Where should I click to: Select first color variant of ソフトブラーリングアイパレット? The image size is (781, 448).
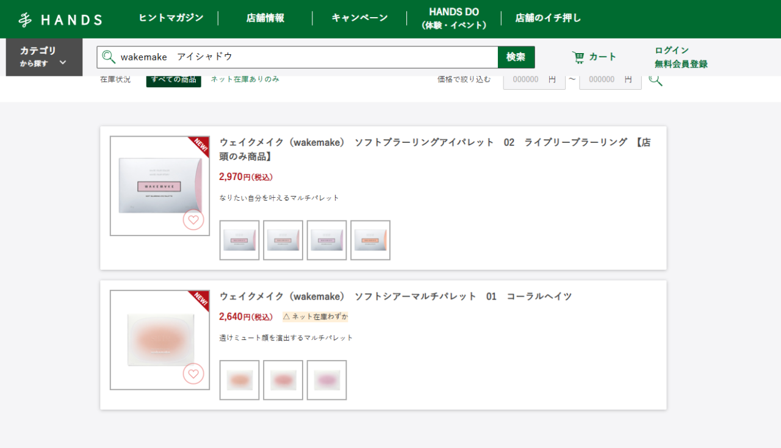click(x=239, y=240)
